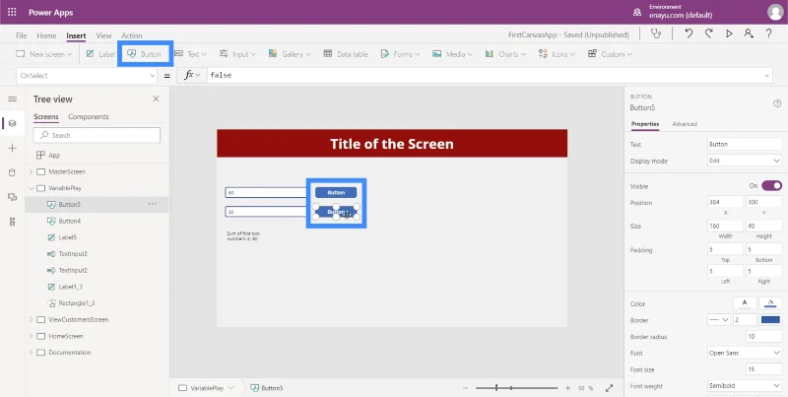
Task: Open the Display mode dropdown
Action: 745,161
